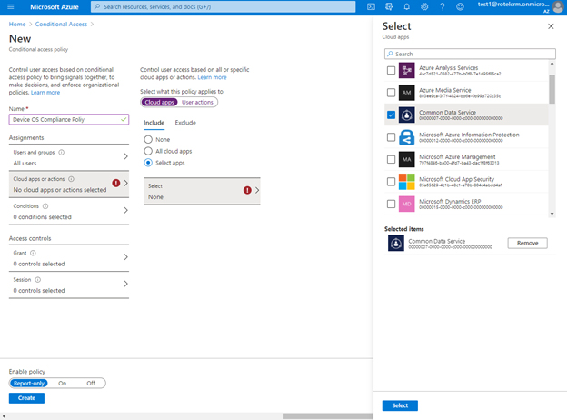Click the info icon next to Cloud apps or actions
The height and width of the screenshot is (420, 567).
point(71,179)
